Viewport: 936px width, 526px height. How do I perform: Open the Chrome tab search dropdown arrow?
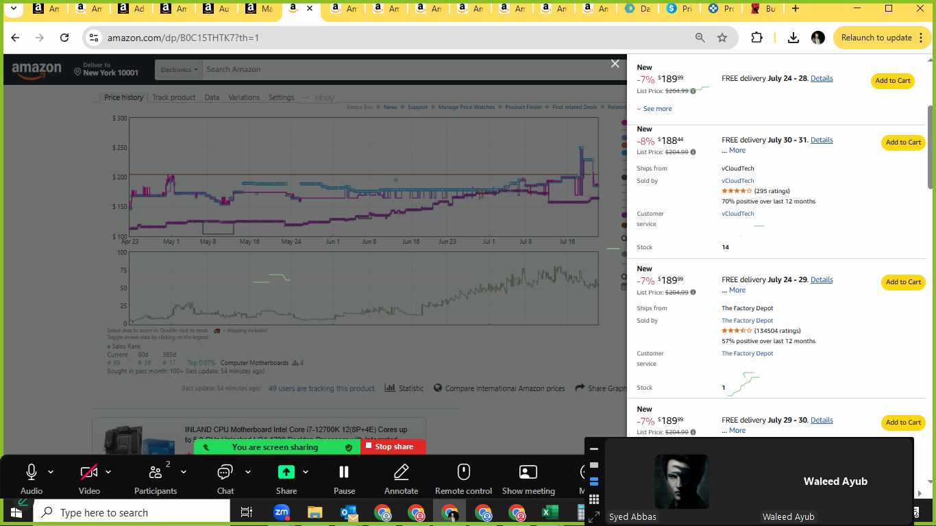(13, 9)
